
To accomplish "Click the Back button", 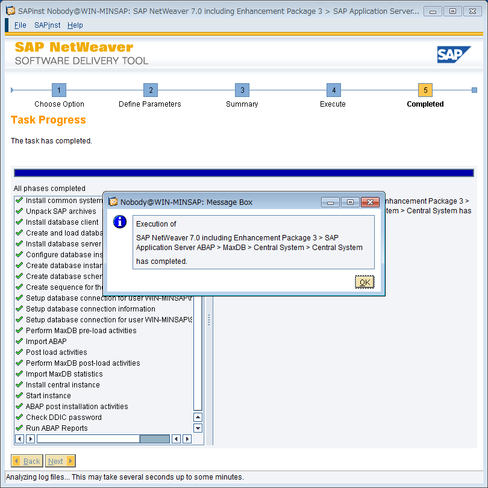I will [27, 461].
